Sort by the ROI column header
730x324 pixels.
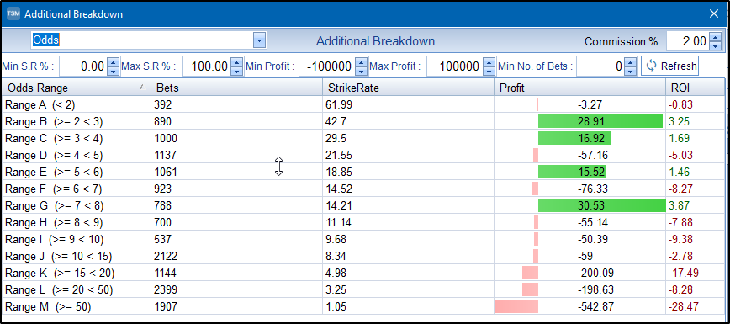click(x=695, y=88)
